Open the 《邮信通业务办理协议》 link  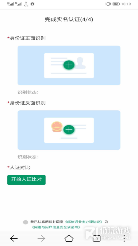coord(83,222)
